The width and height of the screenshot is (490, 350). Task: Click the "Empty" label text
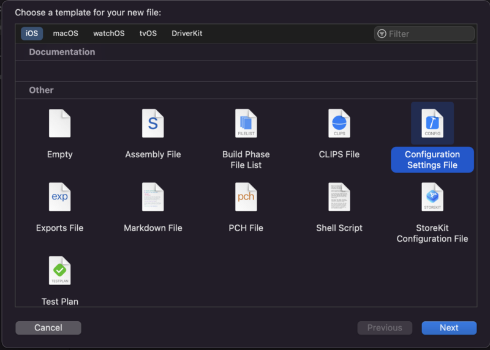(x=59, y=155)
